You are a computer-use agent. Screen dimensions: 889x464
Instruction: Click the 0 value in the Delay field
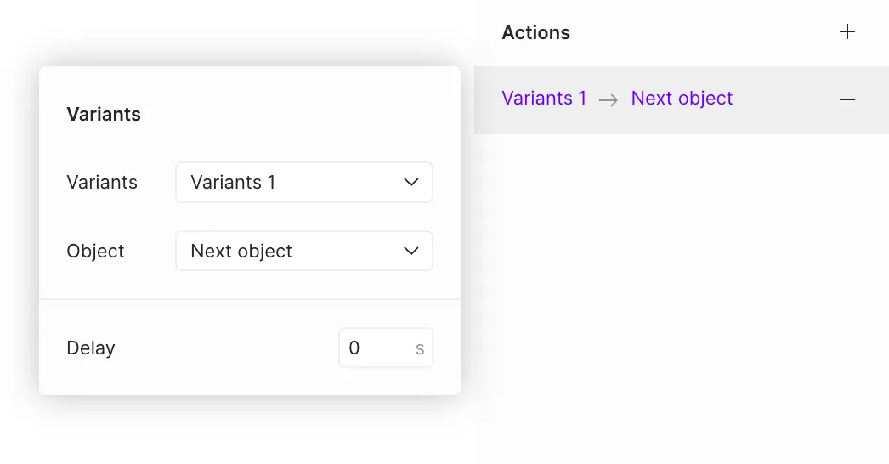pyautogui.click(x=354, y=348)
